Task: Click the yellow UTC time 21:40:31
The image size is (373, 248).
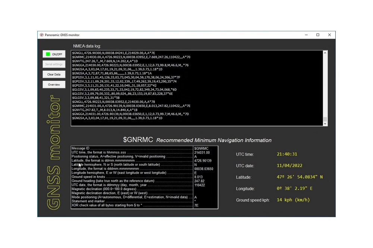Action: (x=287, y=154)
